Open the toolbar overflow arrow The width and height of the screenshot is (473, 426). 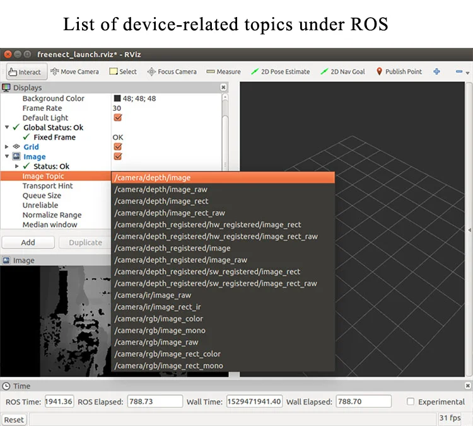pyautogui.click(x=467, y=72)
